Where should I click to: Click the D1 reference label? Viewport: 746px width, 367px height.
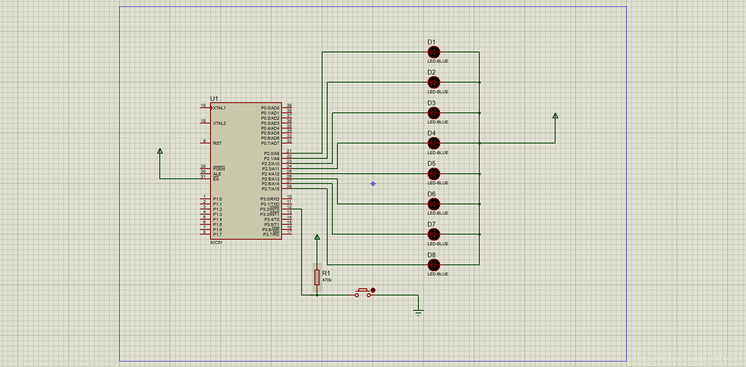(x=432, y=42)
